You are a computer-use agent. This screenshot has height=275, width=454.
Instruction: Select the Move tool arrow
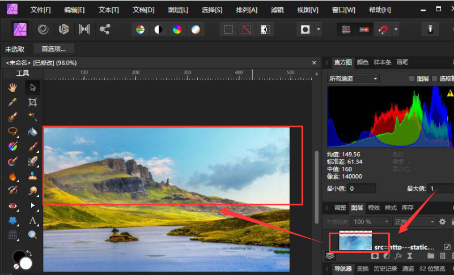click(x=33, y=87)
